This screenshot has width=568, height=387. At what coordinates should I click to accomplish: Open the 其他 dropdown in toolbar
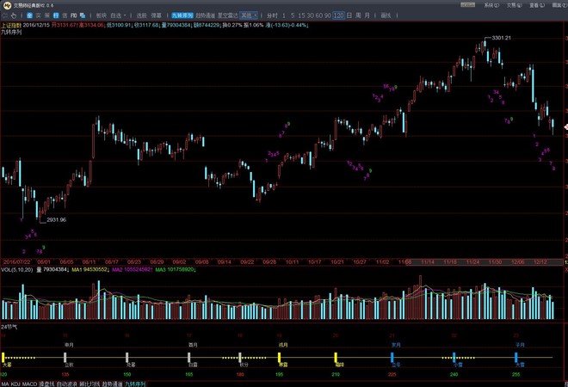tap(249, 15)
